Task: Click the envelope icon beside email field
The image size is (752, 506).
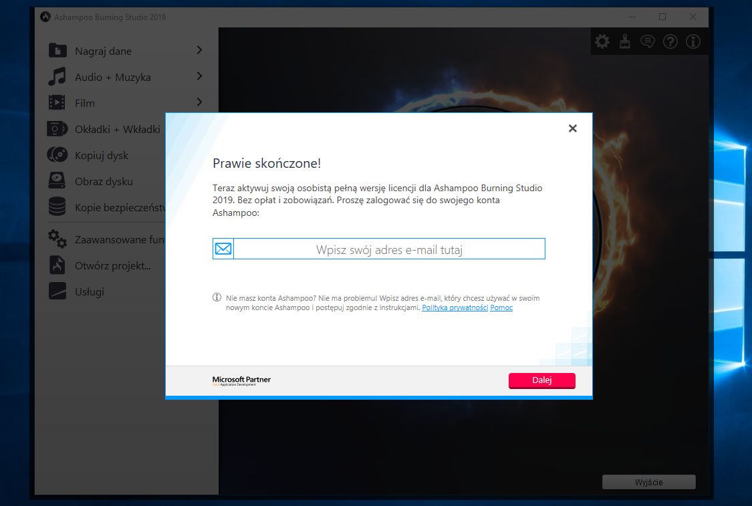Action: click(223, 249)
